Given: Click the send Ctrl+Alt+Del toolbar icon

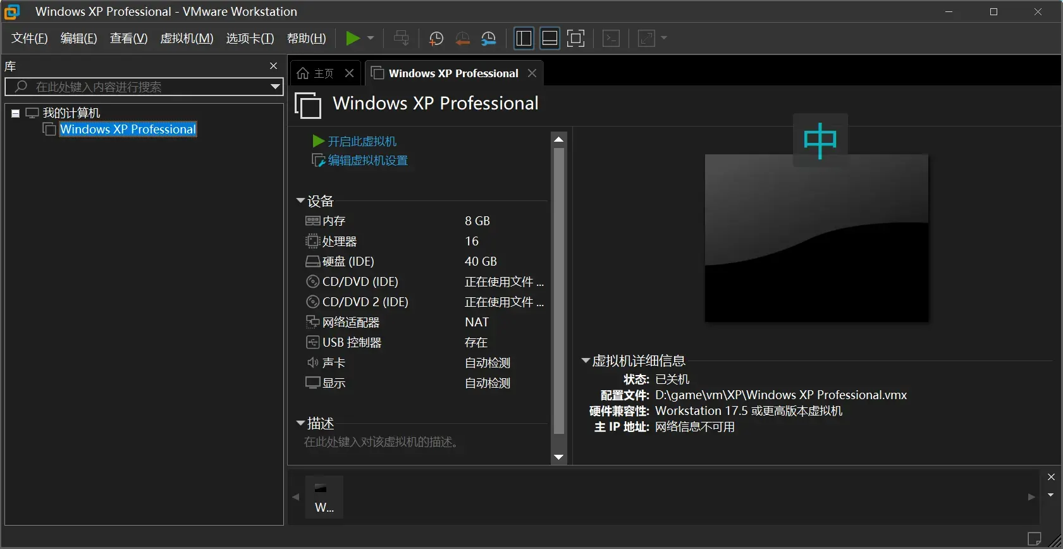Looking at the screenshot, I should tap(401, 39).
